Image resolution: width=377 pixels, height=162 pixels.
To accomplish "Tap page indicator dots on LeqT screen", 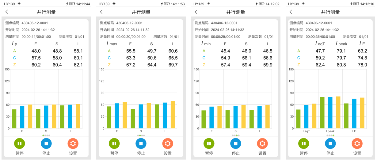I will pos(330,135).
